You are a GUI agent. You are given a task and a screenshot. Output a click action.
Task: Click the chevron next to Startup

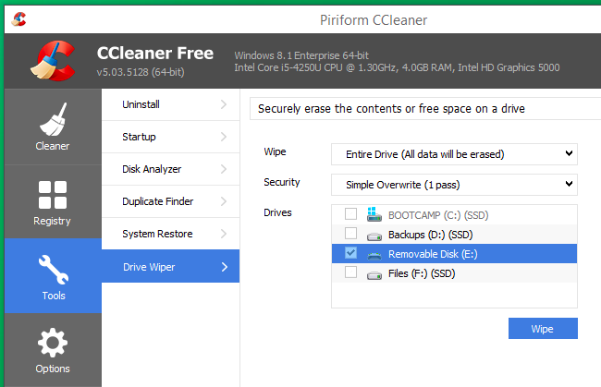(x=224, y=137)
